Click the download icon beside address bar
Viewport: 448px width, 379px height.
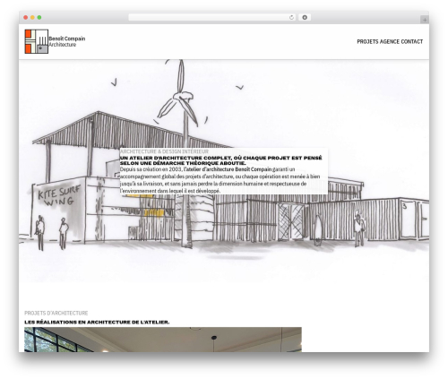305,18
